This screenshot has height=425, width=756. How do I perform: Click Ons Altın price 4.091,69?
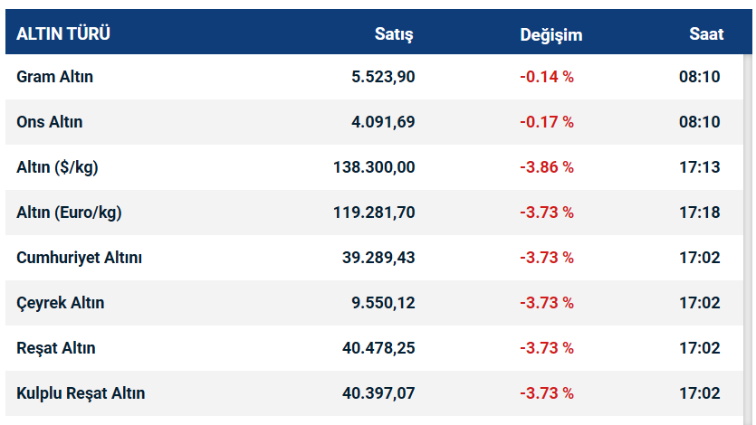[383, 122]
